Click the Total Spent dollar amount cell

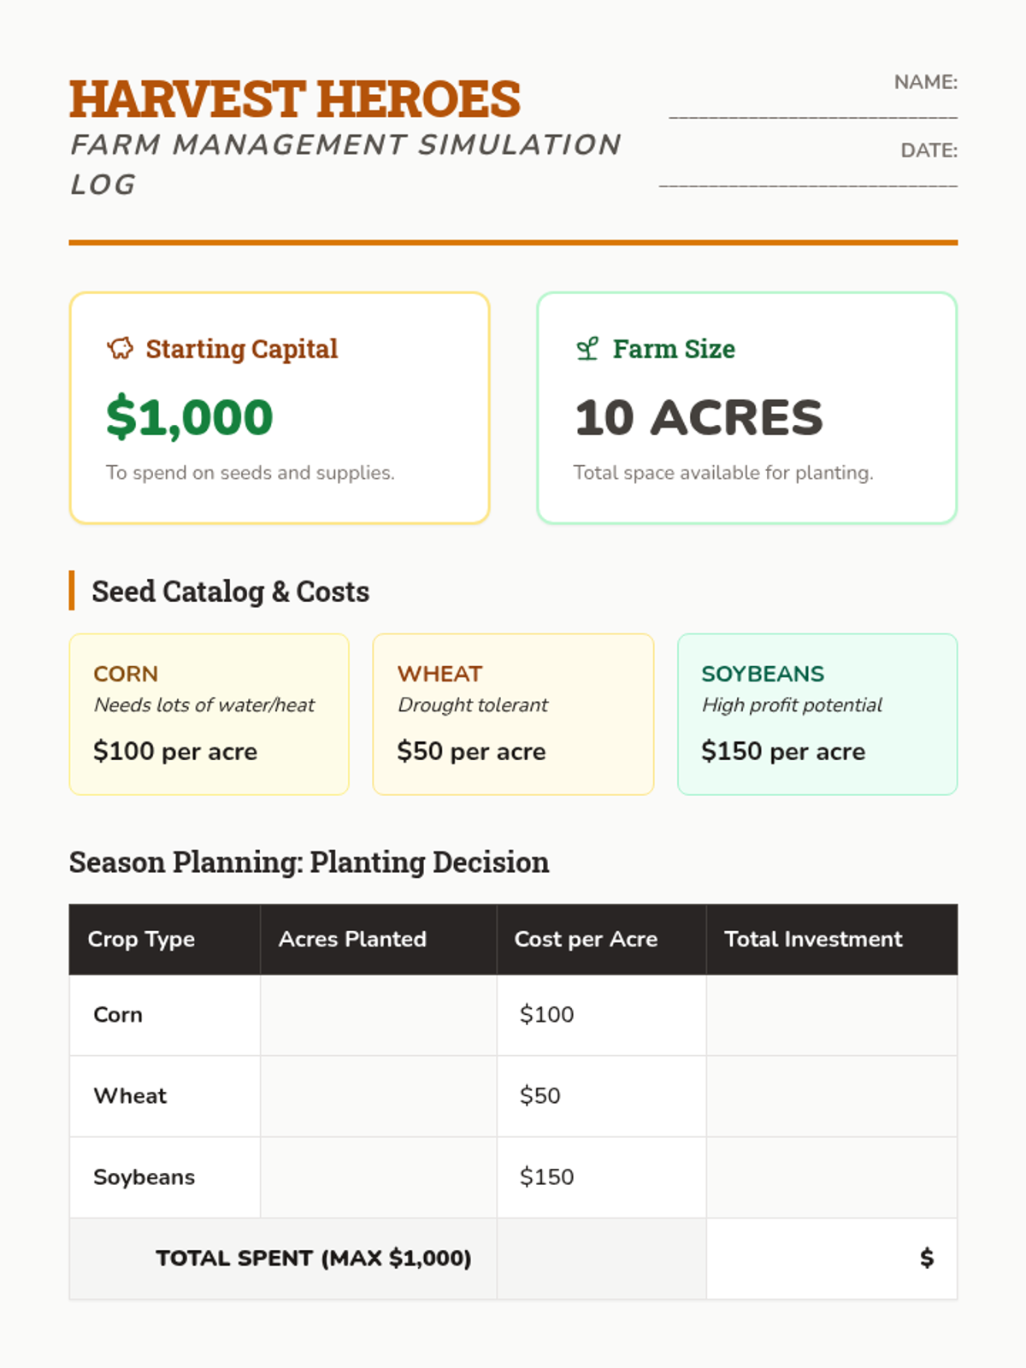pyautogui.click(x=831, y=1259)
